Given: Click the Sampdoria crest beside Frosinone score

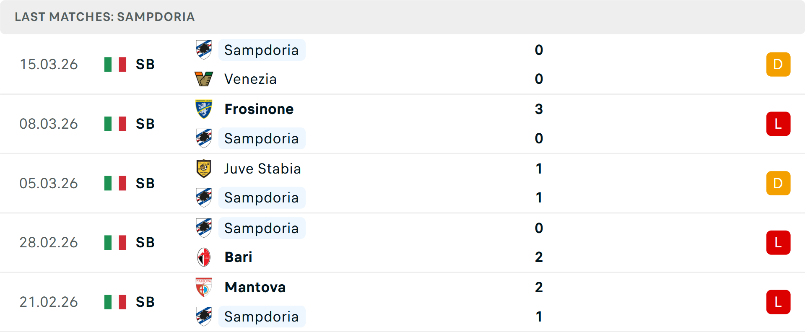Looking at the screenshot, I should pos(204,138).
